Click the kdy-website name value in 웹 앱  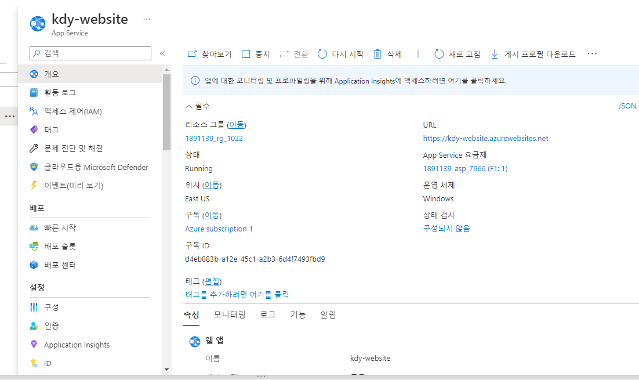370,359
